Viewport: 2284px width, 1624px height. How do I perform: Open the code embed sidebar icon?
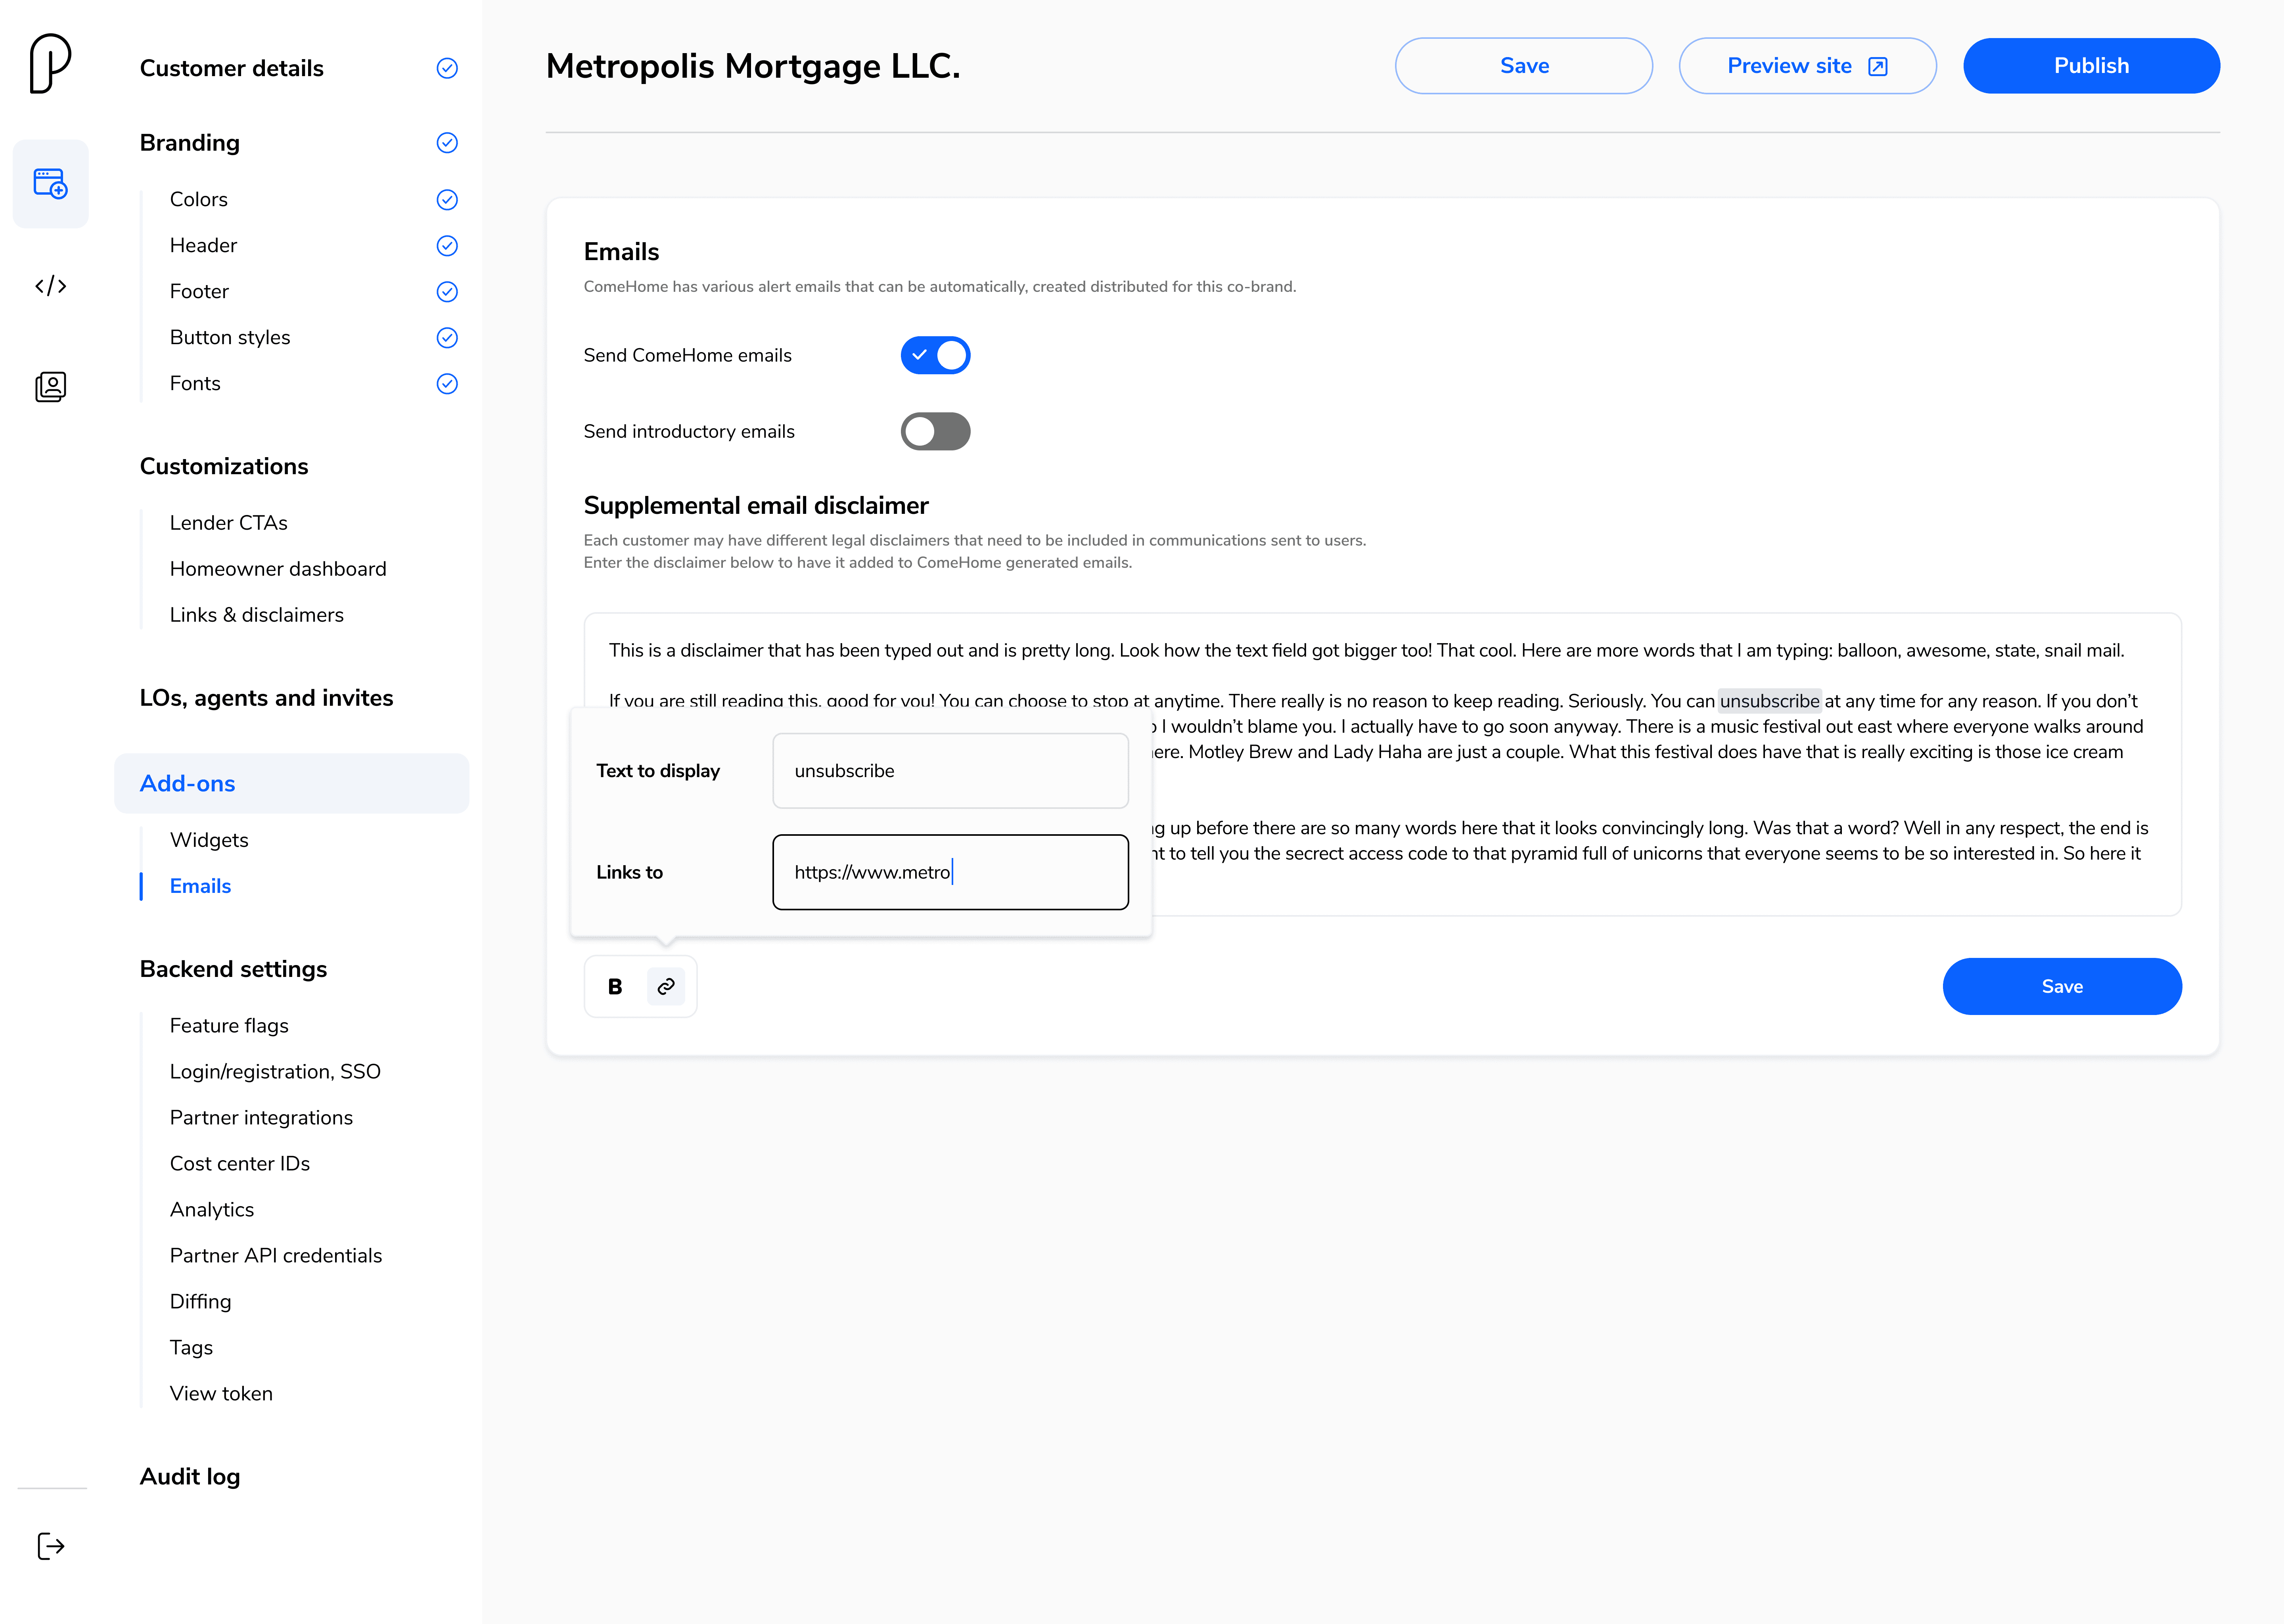point(50,286)
